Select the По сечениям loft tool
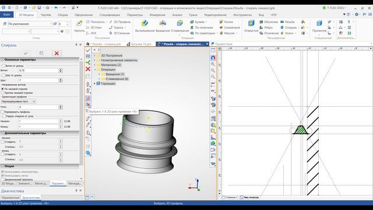The height and width of the screenshot is (210, 373). (202, 27)
